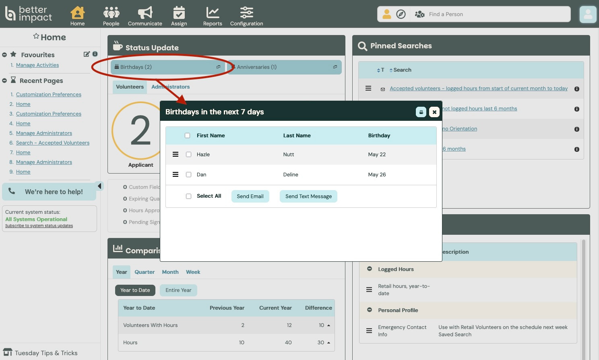Viewport: 599px width, 360px height.
Task: Click the saved searches panel scrollbar
Action: [583, 290]
